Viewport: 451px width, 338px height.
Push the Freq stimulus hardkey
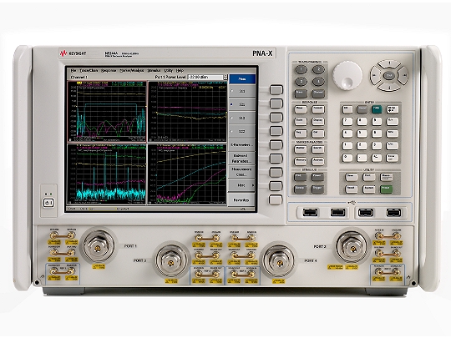(x=301, y=177)
